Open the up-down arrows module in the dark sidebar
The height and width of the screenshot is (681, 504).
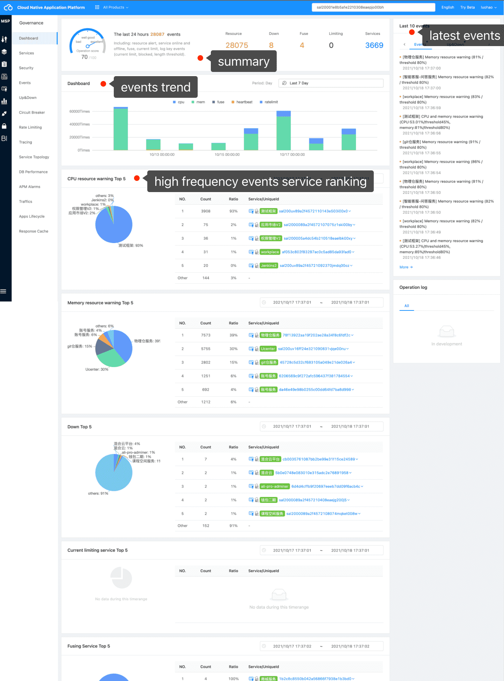(4, 39)
